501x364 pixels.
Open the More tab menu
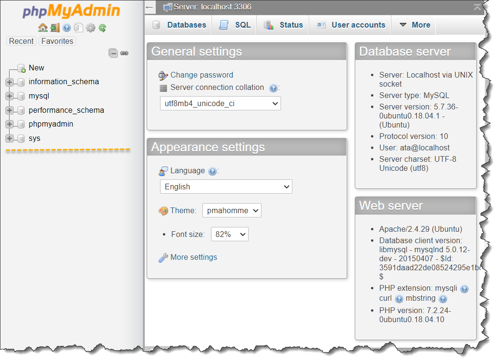pos(414,25)
